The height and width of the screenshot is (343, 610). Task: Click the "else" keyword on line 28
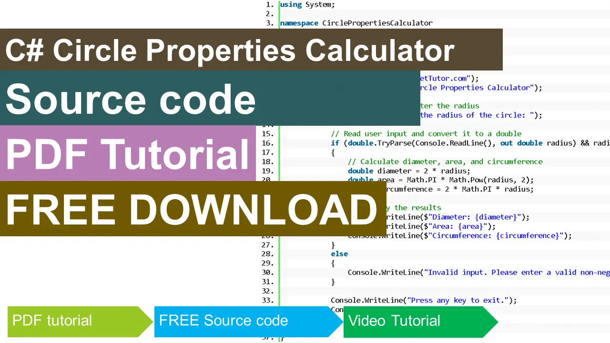(339, 254)
